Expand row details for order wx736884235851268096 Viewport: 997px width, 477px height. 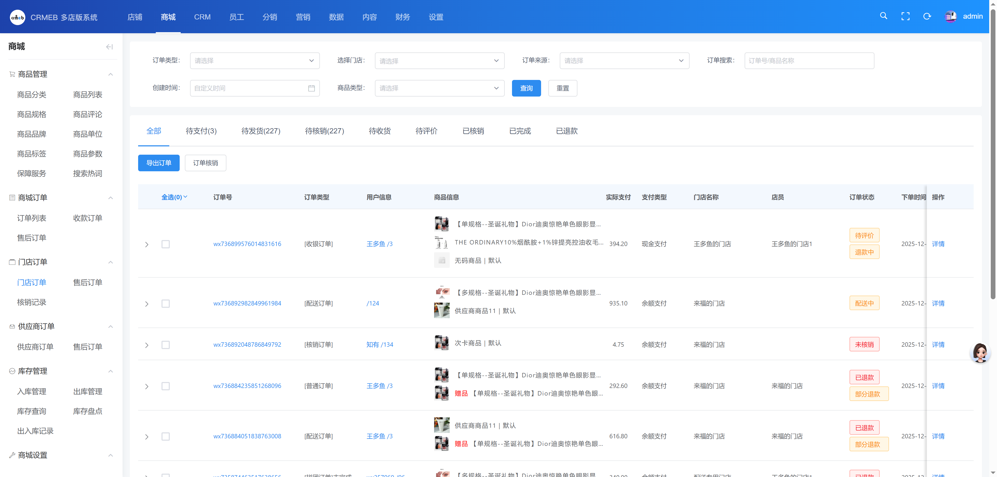point(147,386)
